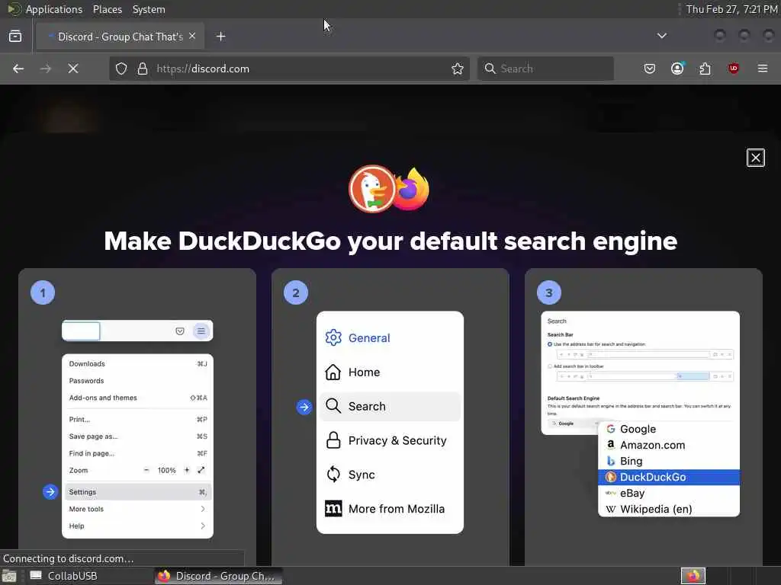Click Find in page... in step 1
This screenshot has width=781, height=585.
click(137, 453)
